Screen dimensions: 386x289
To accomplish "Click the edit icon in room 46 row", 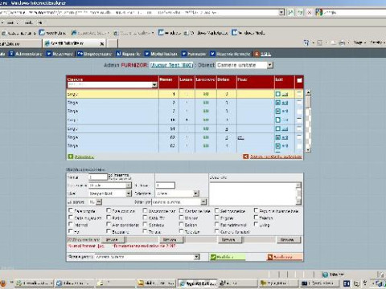I will click(278, 120).
